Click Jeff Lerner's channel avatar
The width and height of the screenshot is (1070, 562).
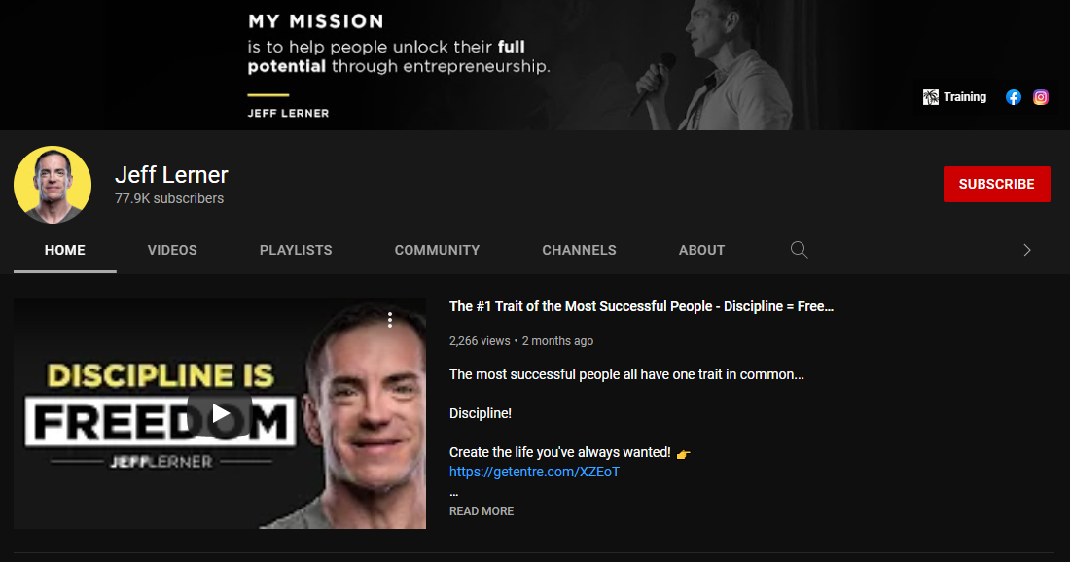[x=53, y=184]
